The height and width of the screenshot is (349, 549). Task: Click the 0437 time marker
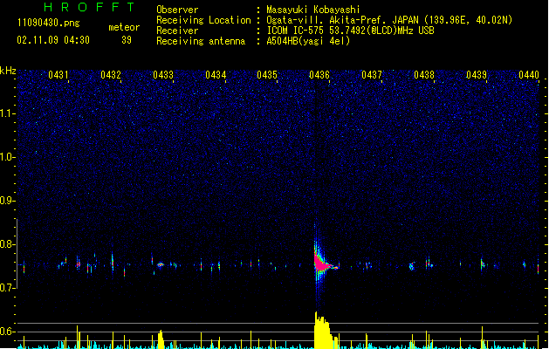tap(372, 75)
